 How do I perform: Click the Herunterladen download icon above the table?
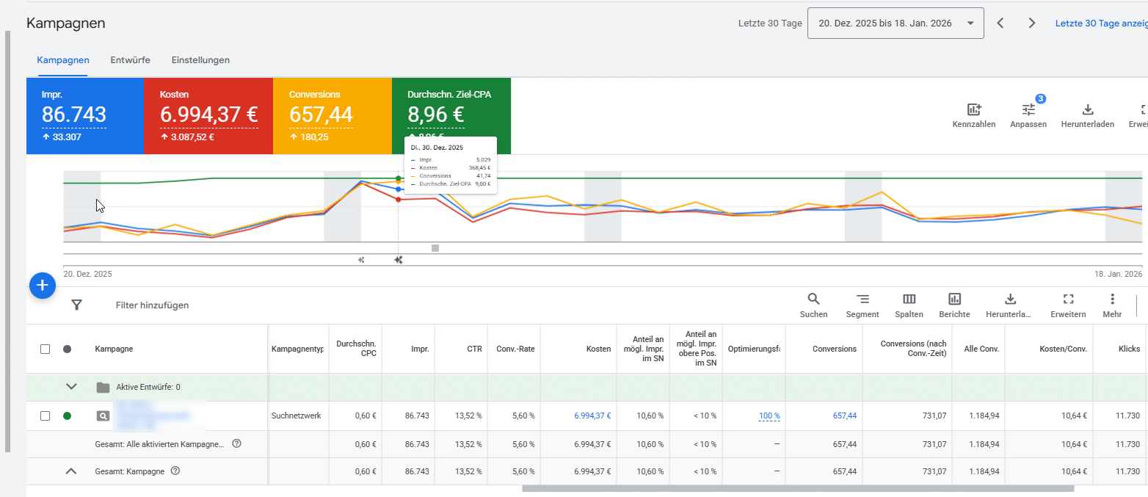(1009, 300)
